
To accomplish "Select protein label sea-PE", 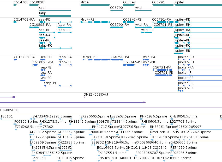I will tap(46, 67).
